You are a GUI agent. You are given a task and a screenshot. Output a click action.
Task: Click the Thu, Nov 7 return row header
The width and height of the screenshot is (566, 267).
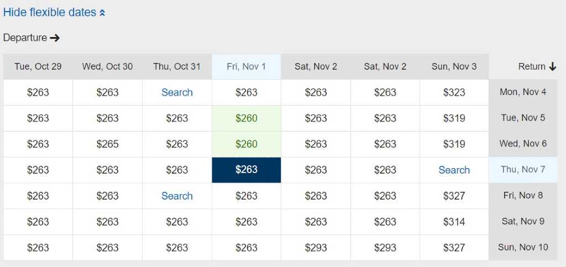pos(523,170)
